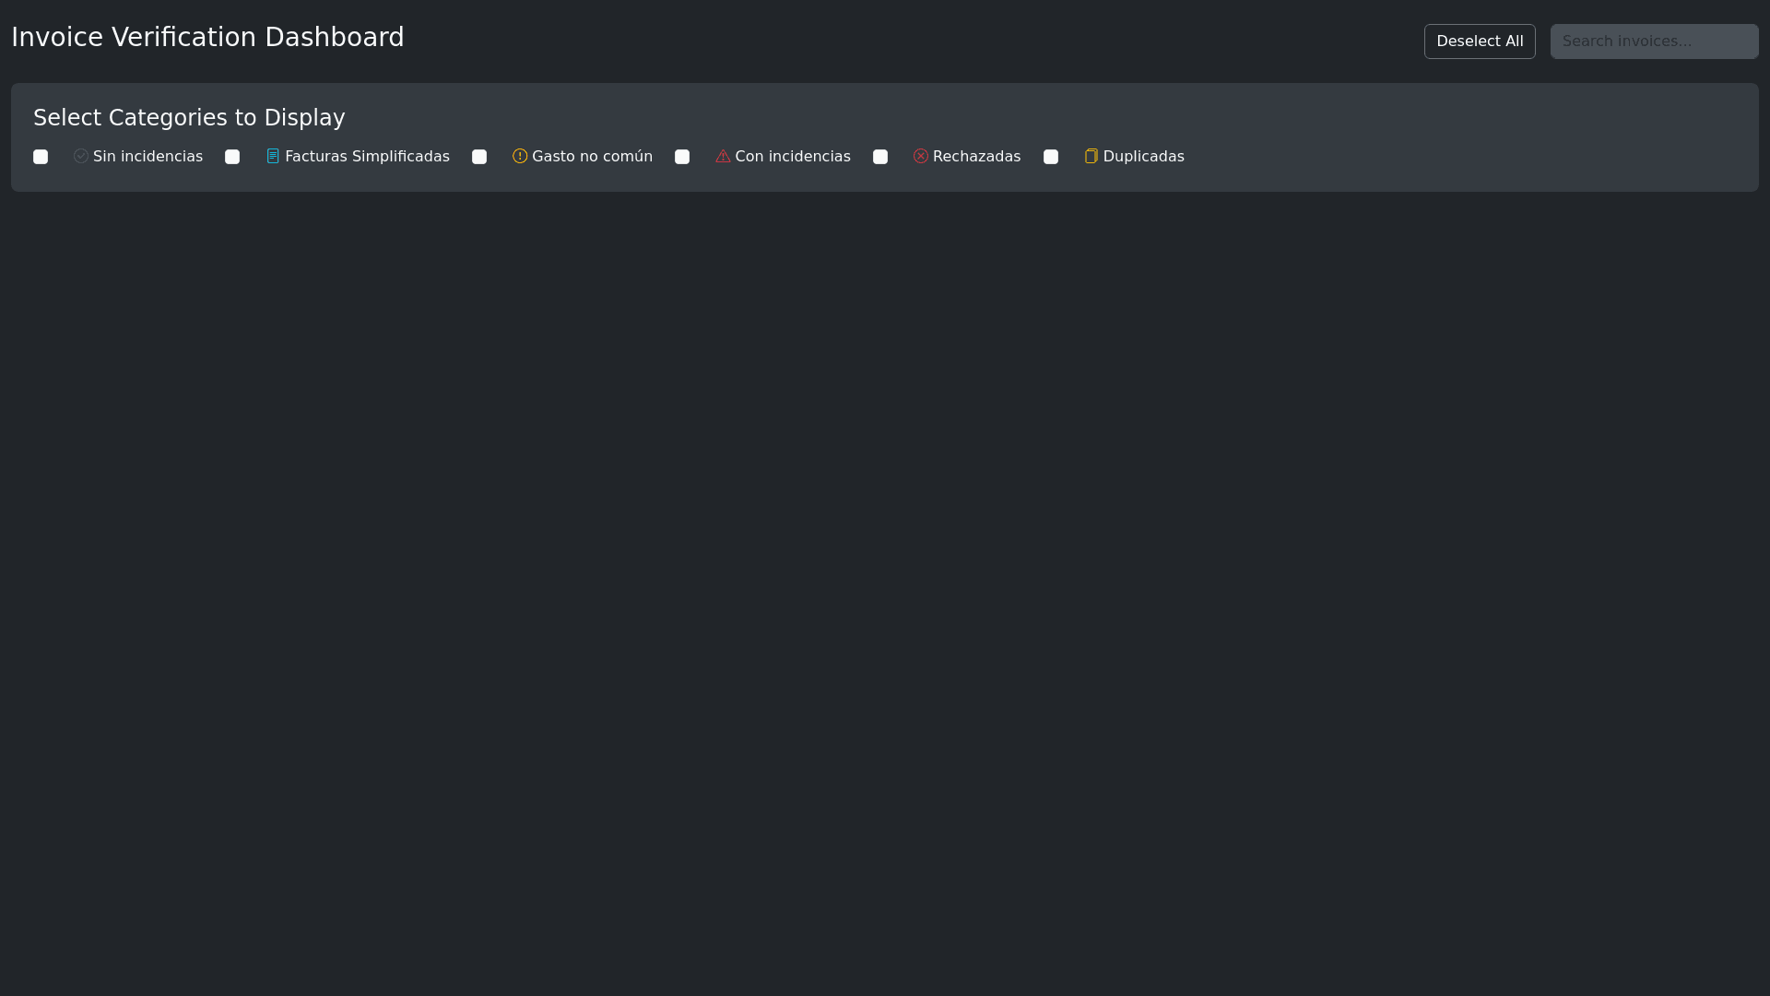Screen dimensions: 1770x996
Task: Check the Facturas Simplificadas checkbox
Action: click(x=232, y=157)
